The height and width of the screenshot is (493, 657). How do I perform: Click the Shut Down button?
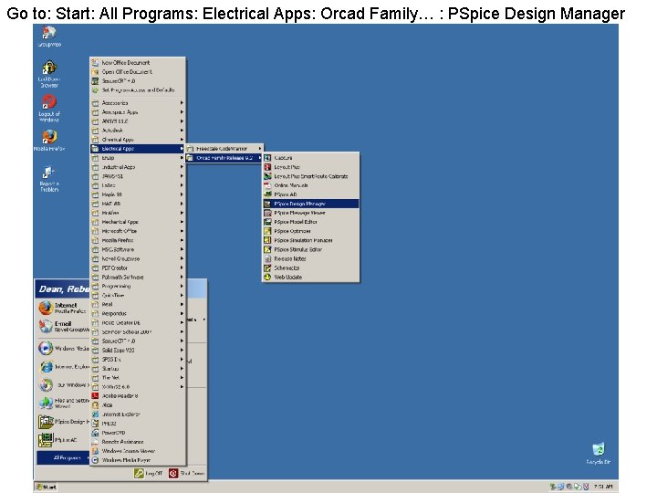point(186,473)
